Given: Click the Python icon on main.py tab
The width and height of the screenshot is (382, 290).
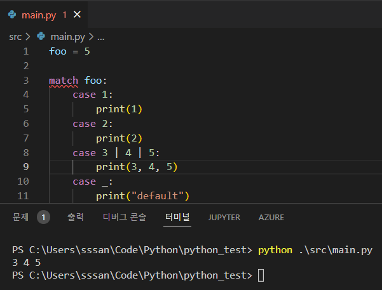Looking at the screenshot, I should click(x=12, y=14).
